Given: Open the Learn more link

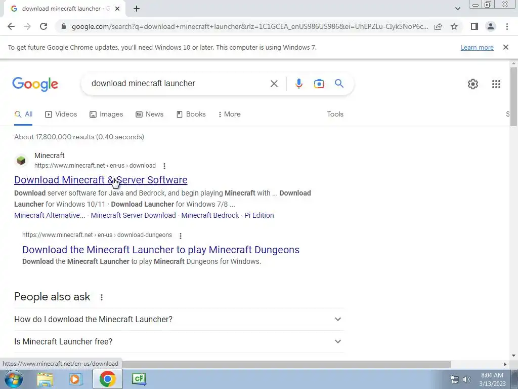Looking at the screenshot, I should point(477,47).
